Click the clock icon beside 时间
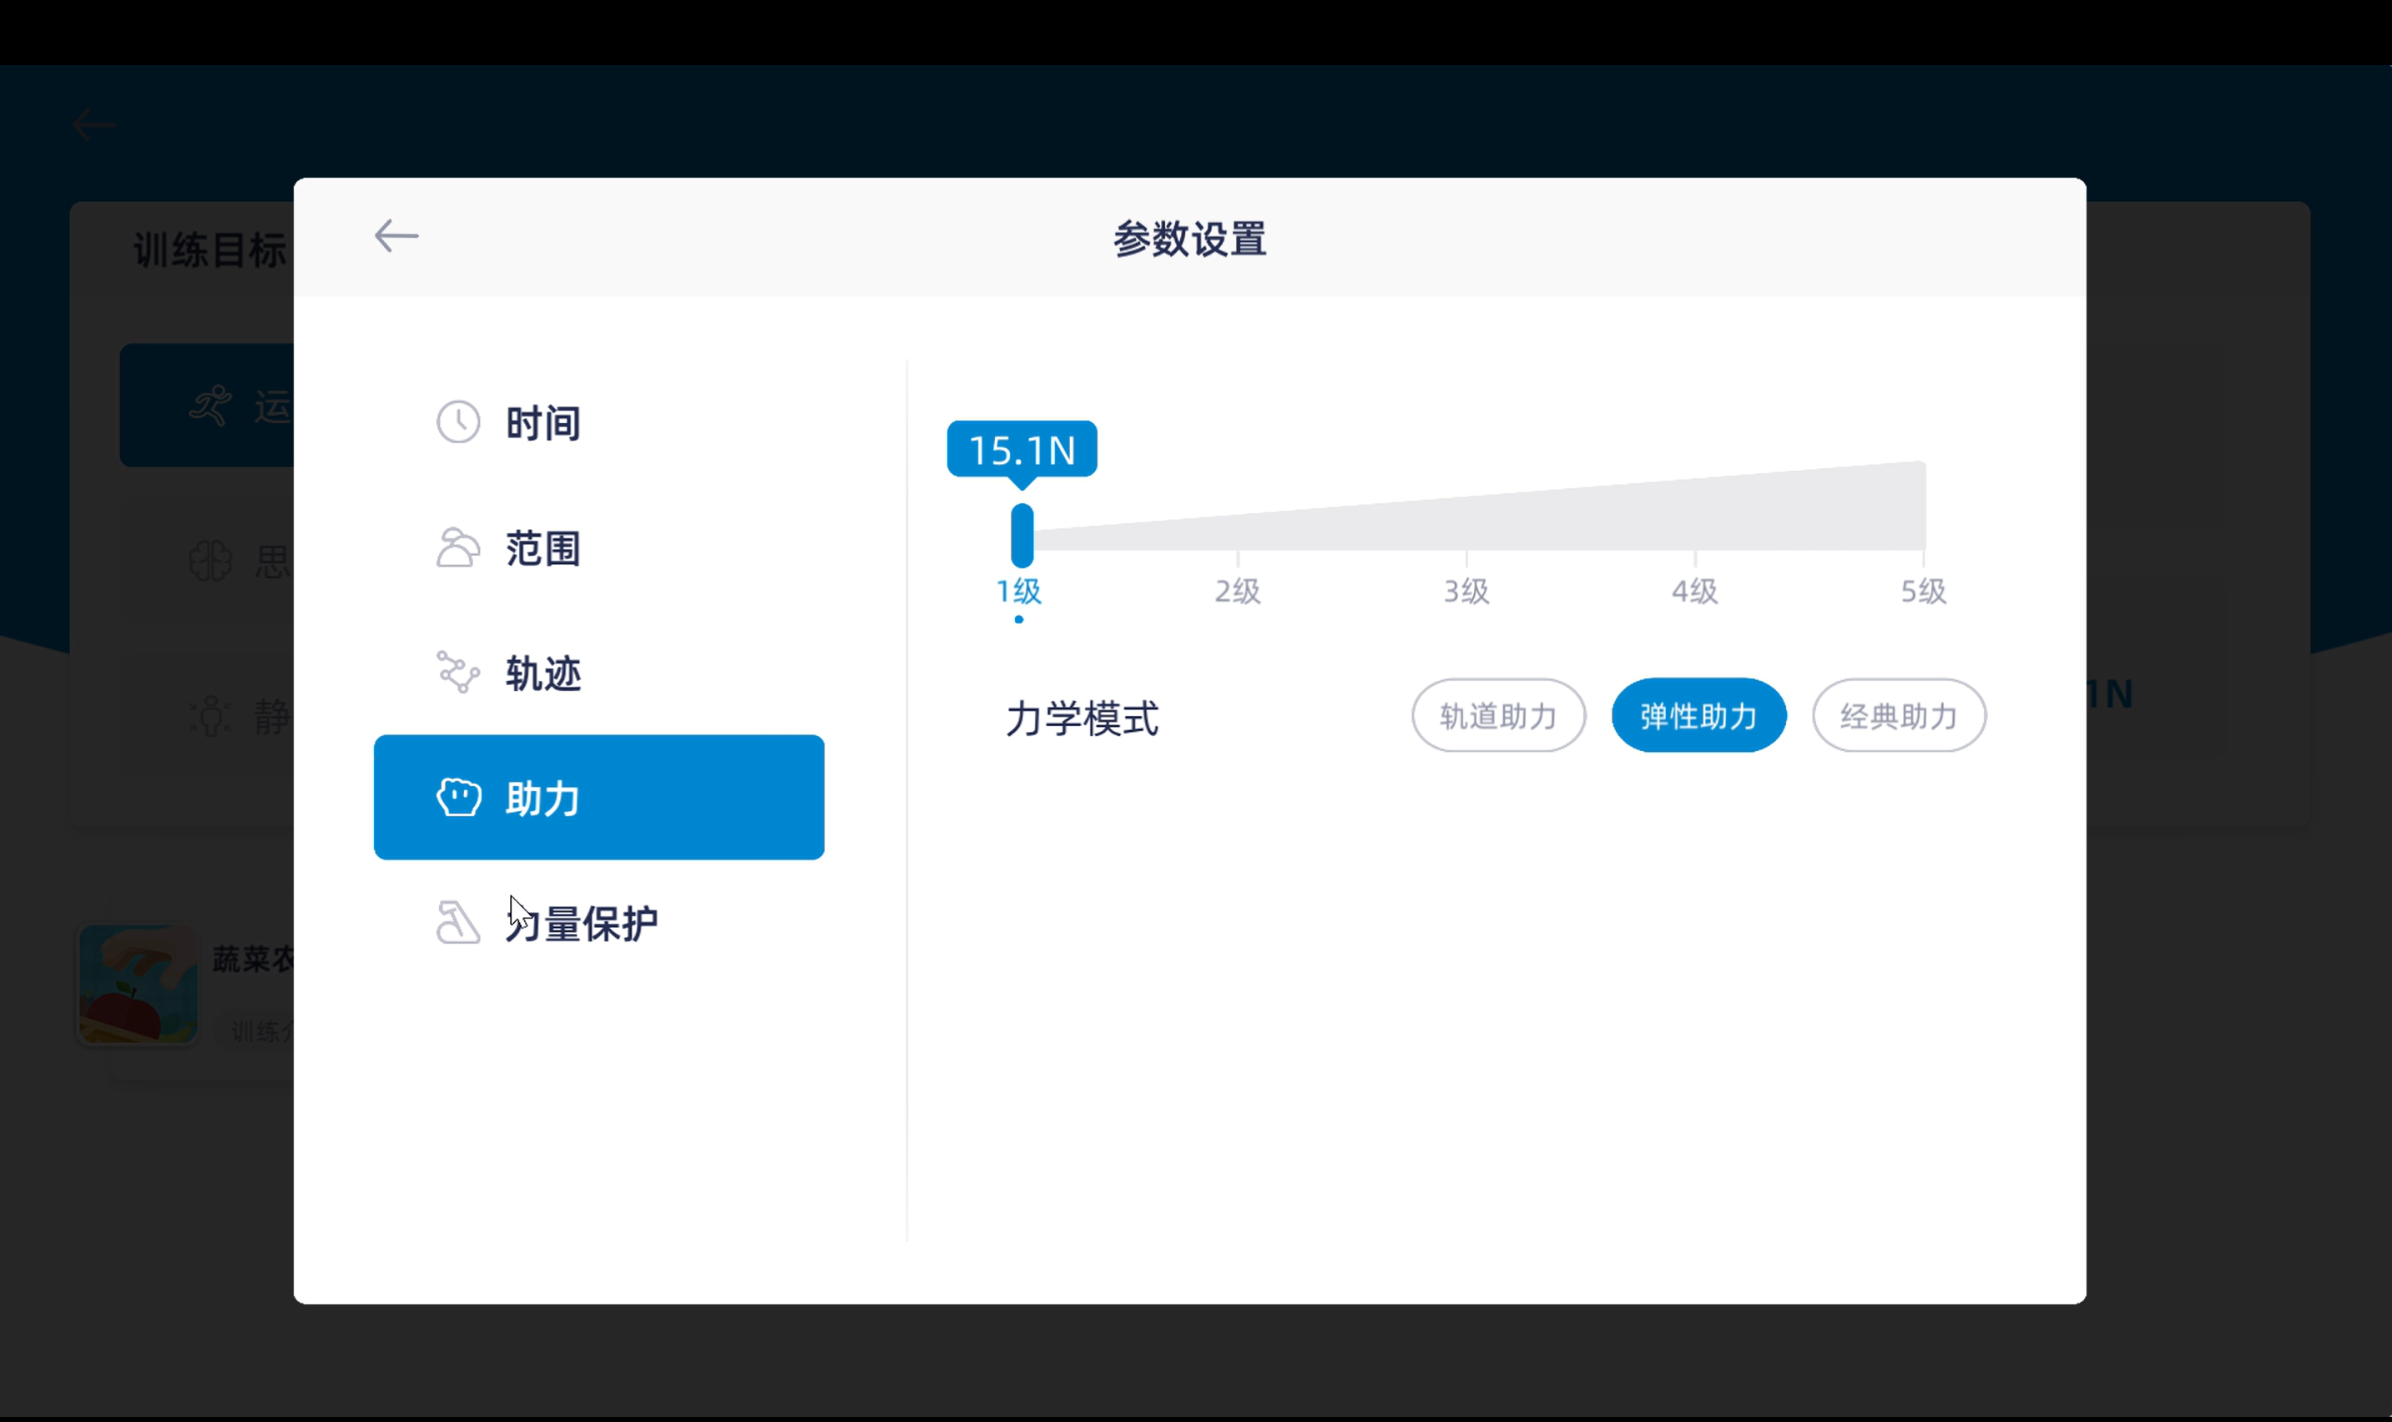The width and height of the screenshot is (2392, 1422). pyautogui.click(x=458, y=421)
